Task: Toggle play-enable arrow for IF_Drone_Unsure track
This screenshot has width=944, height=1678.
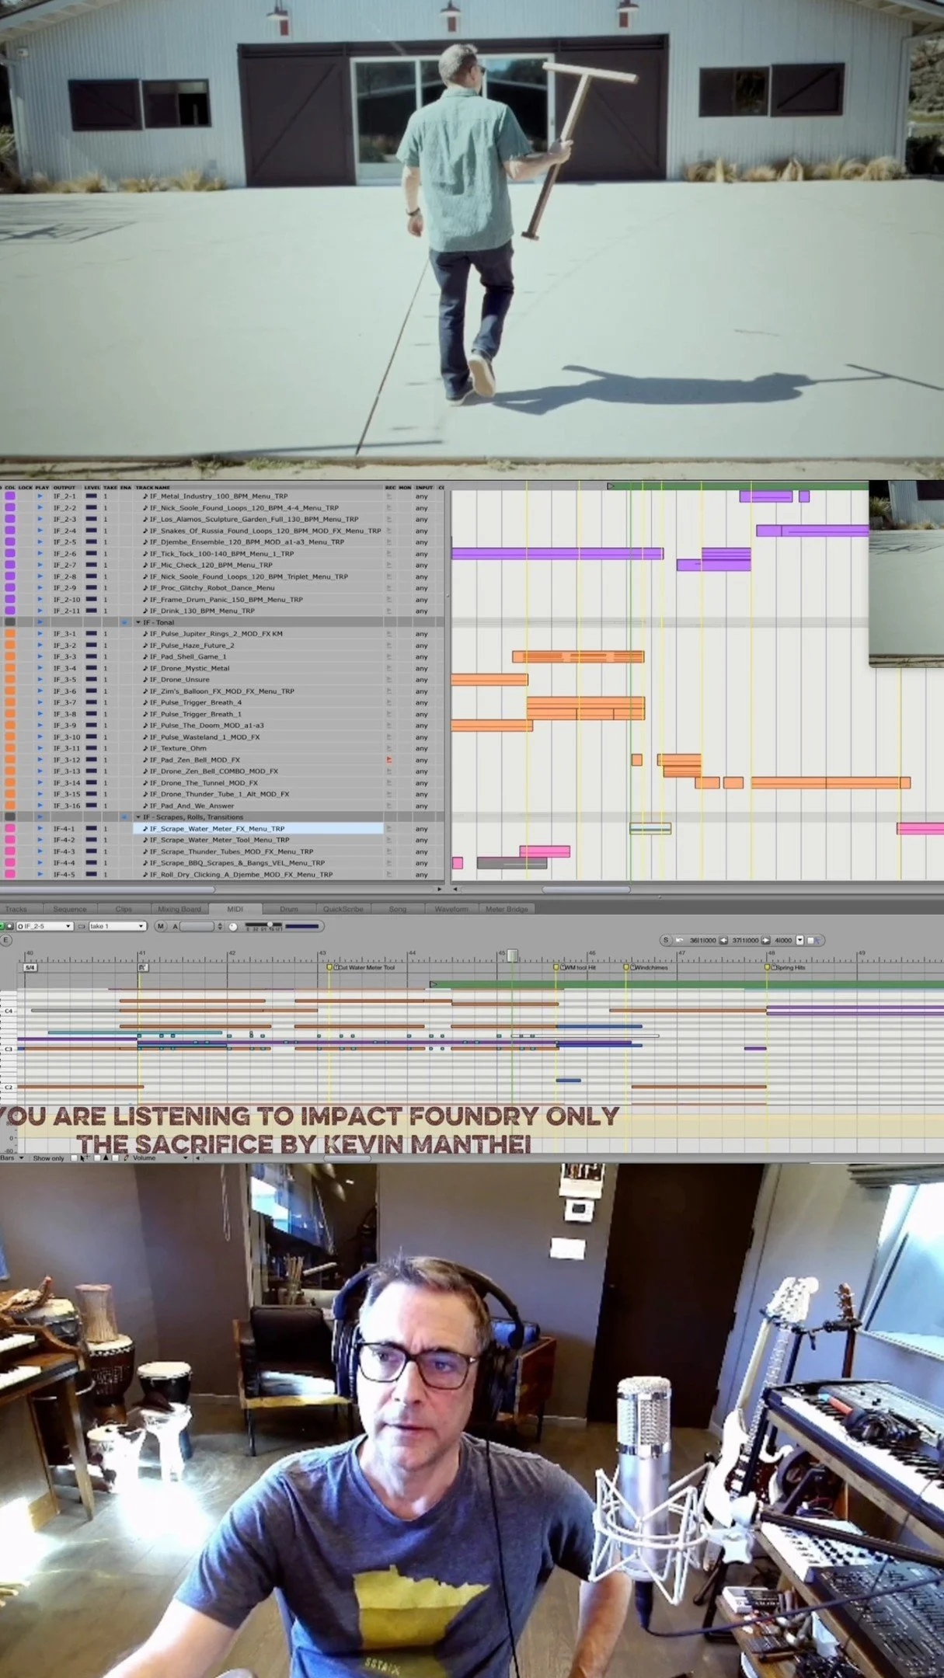Action: click(40, 679)
